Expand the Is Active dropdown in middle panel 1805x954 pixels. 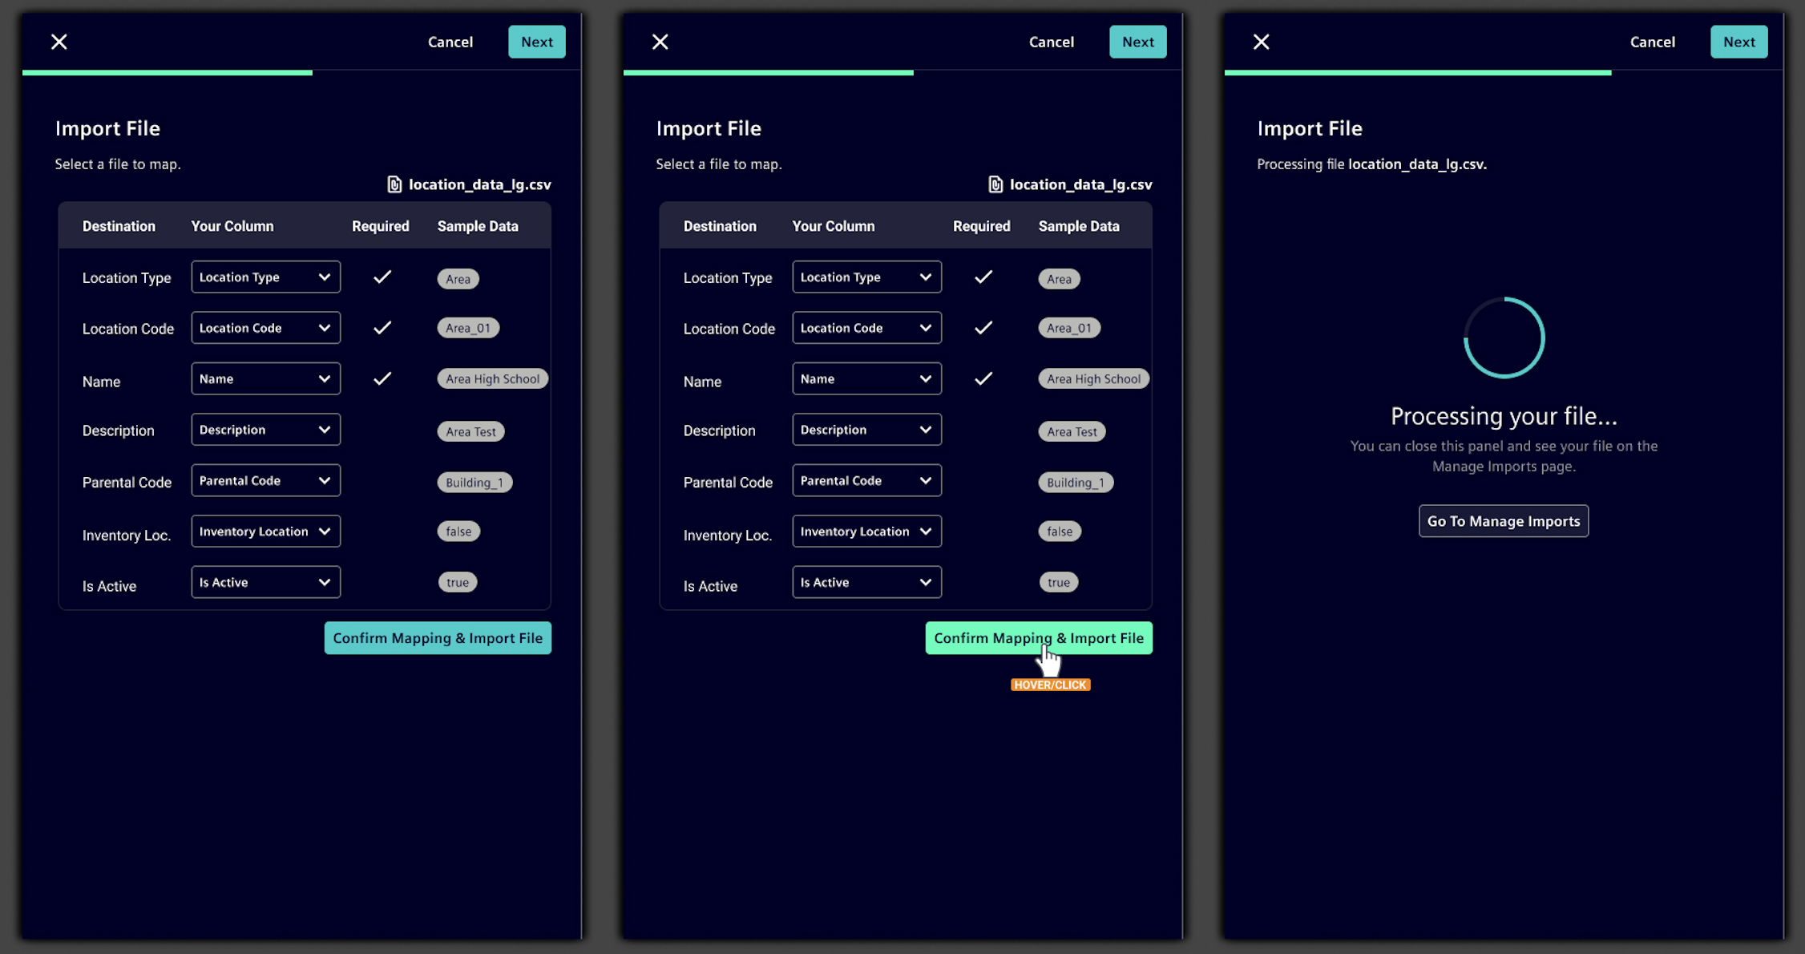pyautogui.click(x=866, y=583)
